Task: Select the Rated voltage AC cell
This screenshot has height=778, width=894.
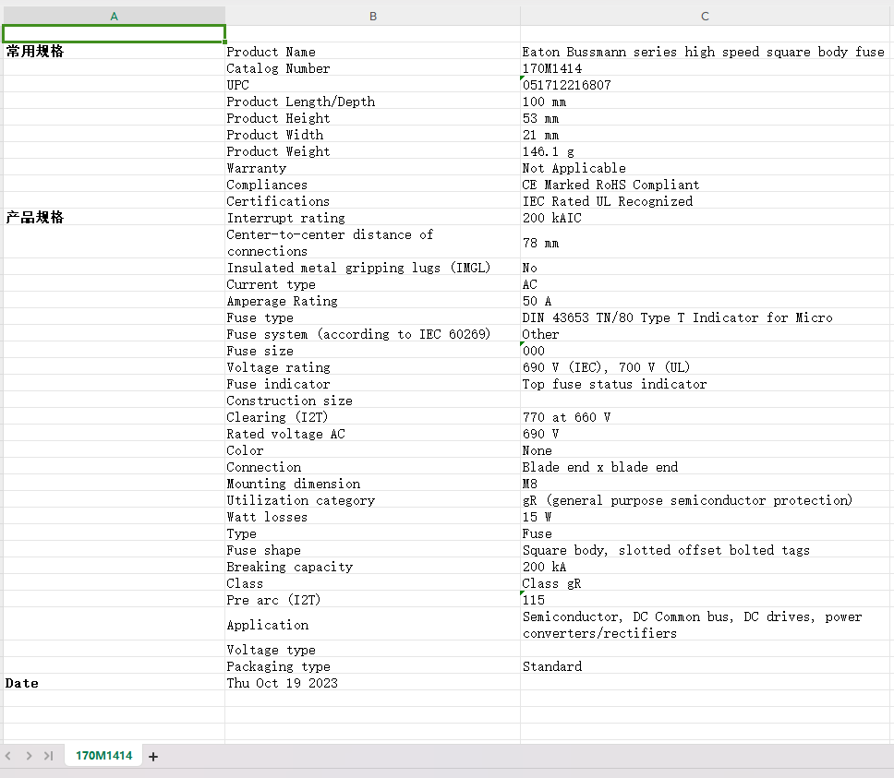Action: tap(373, 434)
